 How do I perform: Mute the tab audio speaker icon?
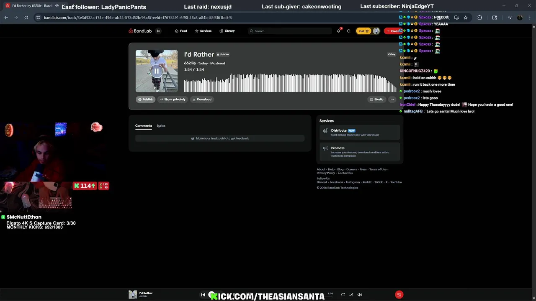(x=57, y=6)
